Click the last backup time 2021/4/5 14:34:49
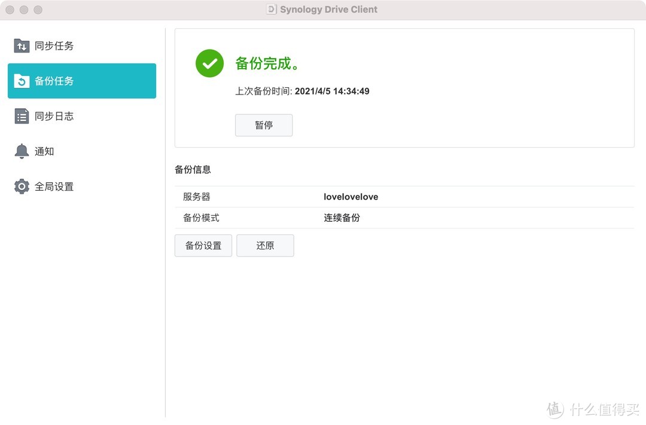 332,91
